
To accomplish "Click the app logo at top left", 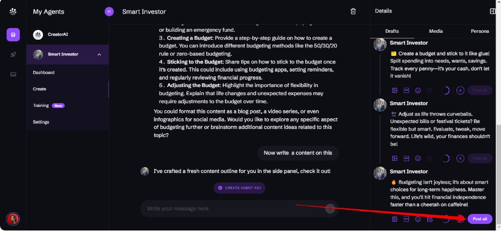I will 13,12.
